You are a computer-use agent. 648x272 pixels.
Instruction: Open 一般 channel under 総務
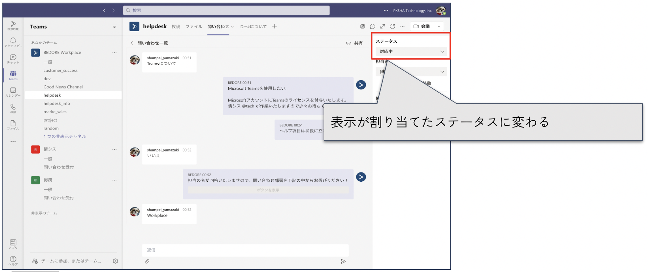click(48, 190)
